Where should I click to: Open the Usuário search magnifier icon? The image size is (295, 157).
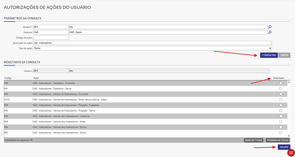[270, 27]
